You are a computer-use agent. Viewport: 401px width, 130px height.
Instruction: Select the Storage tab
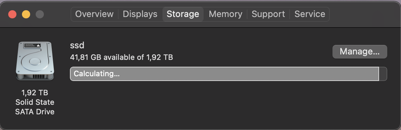183,14
